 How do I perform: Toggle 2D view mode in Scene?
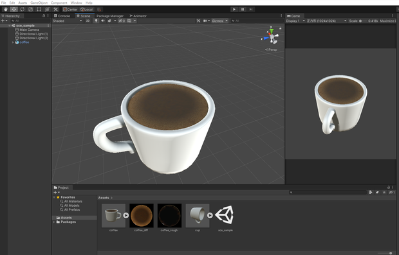click(x=88, y=21)
